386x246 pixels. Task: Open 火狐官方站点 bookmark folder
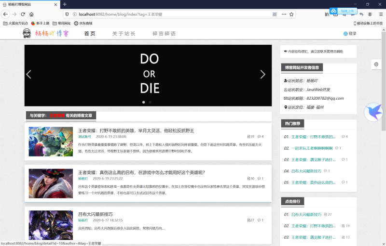tap(15, 23)
